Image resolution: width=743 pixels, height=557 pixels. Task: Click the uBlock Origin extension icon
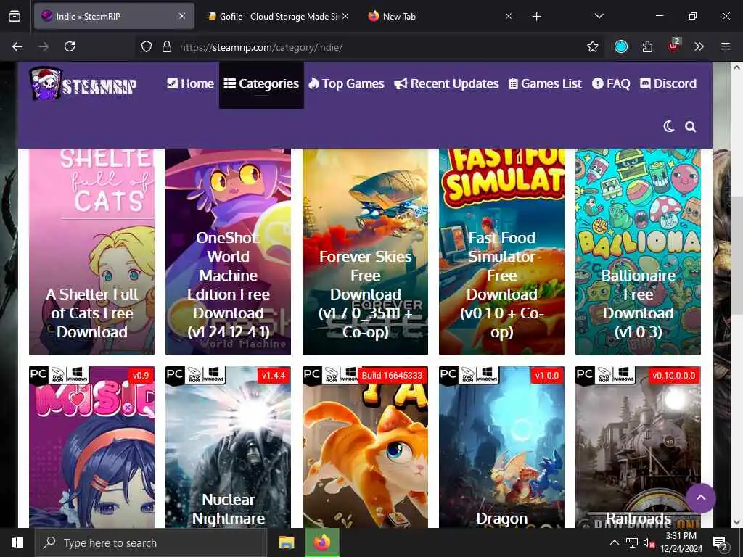pyautogui.click(x=674, y=46)
